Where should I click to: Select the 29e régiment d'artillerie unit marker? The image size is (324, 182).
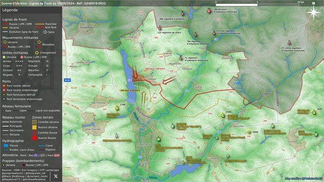(182, 14)
